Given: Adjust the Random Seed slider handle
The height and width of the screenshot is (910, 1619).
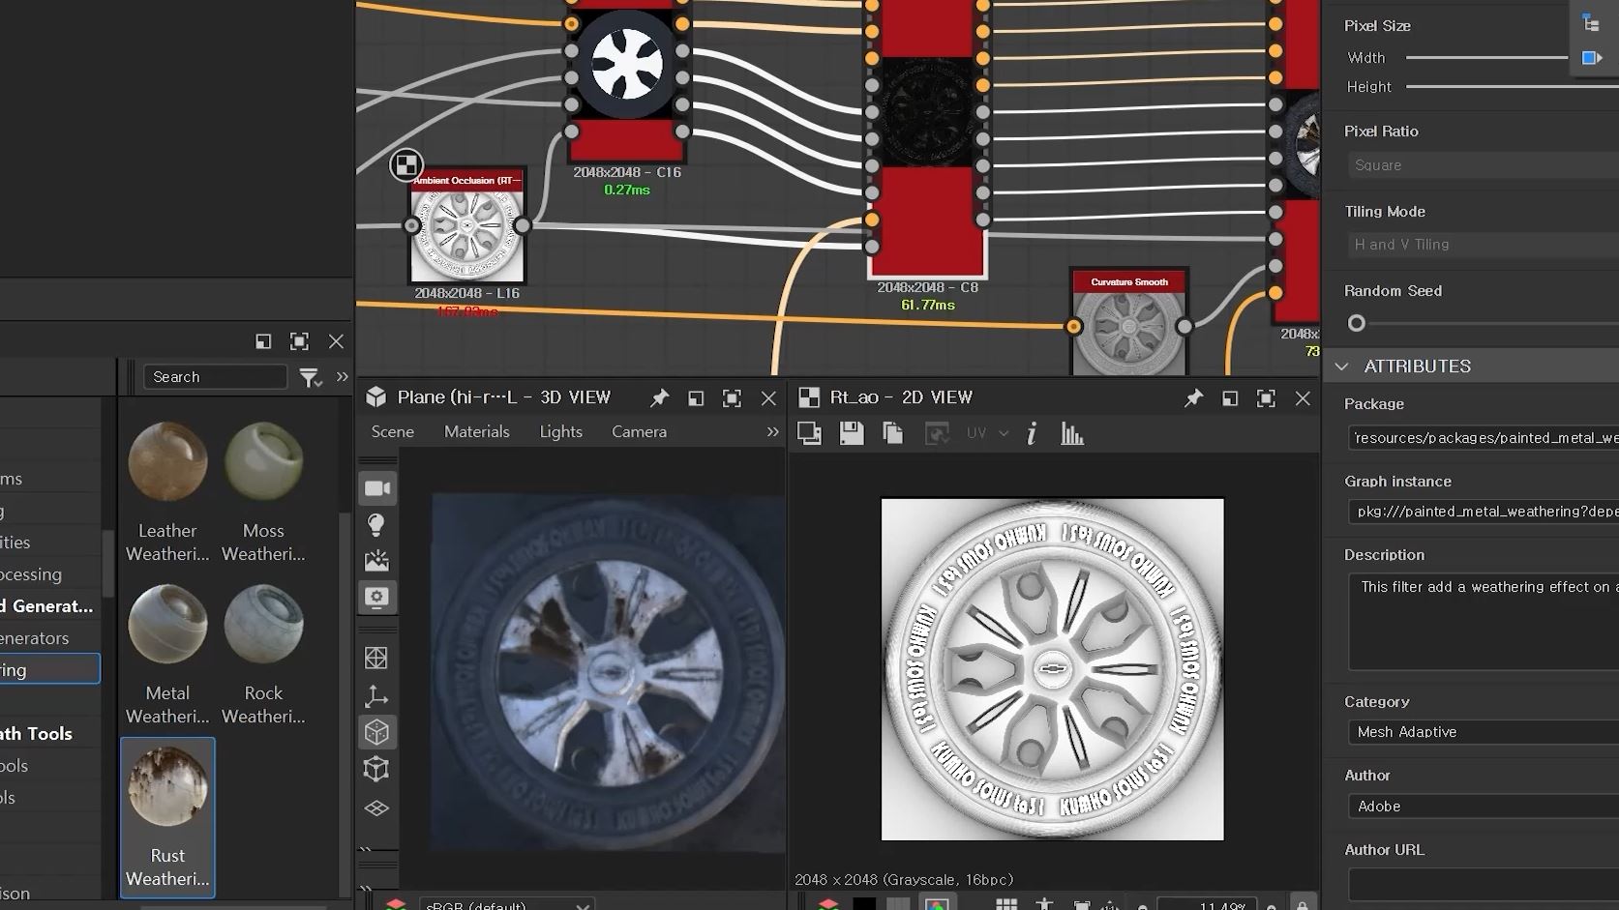Looking at the screenshot, I should click(x=1357, y=323).
